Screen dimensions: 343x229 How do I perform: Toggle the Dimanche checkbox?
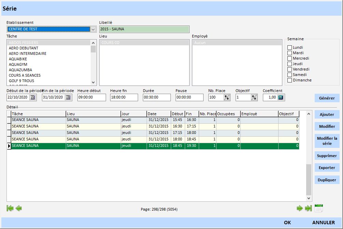[290, 80]
